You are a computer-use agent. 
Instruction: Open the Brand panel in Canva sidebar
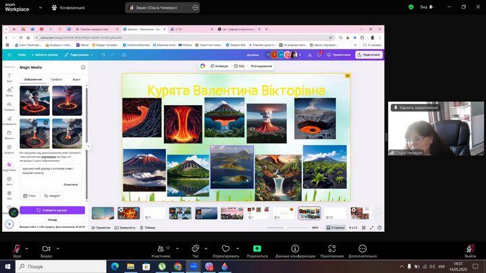click(9, 92)
